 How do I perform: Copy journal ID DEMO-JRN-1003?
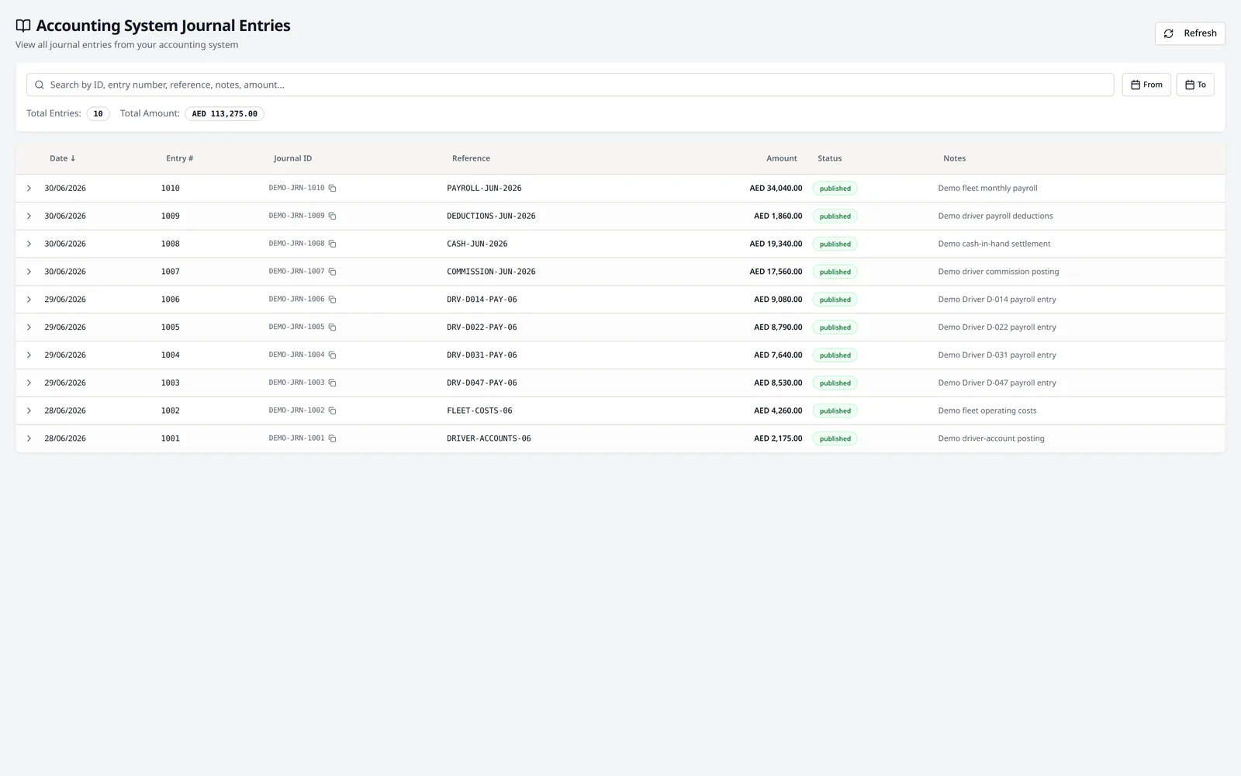[332, 383]
